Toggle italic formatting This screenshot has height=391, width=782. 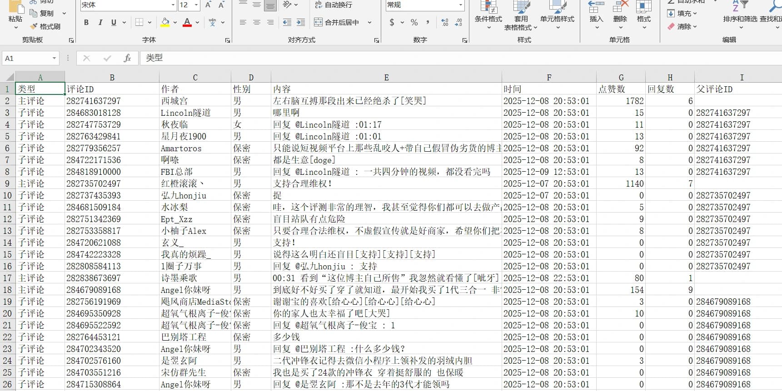(x=100, y=22)
